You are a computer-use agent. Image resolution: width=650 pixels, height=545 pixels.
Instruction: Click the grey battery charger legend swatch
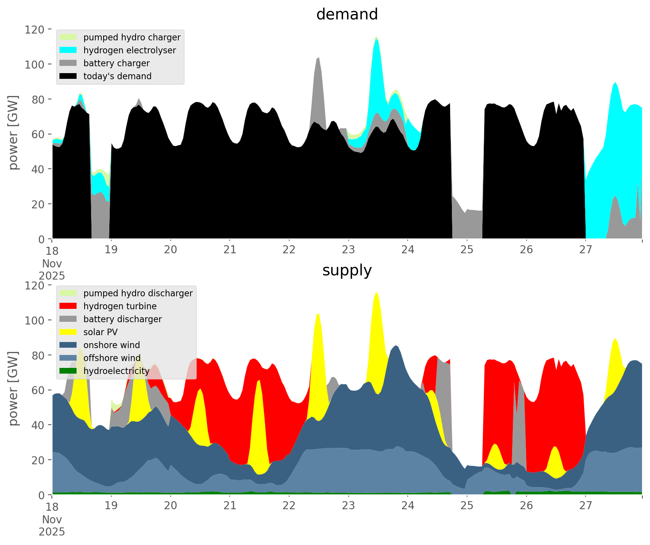tap(68, 63)
